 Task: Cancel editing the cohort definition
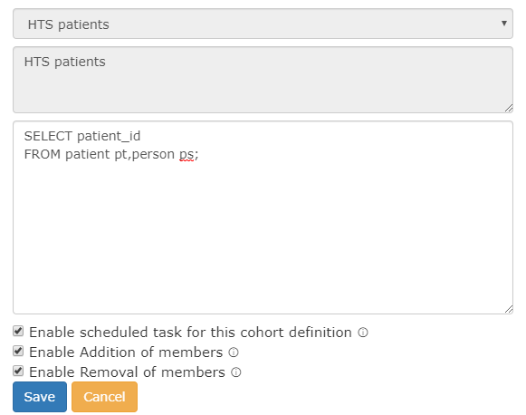click(x=104, y=397)
